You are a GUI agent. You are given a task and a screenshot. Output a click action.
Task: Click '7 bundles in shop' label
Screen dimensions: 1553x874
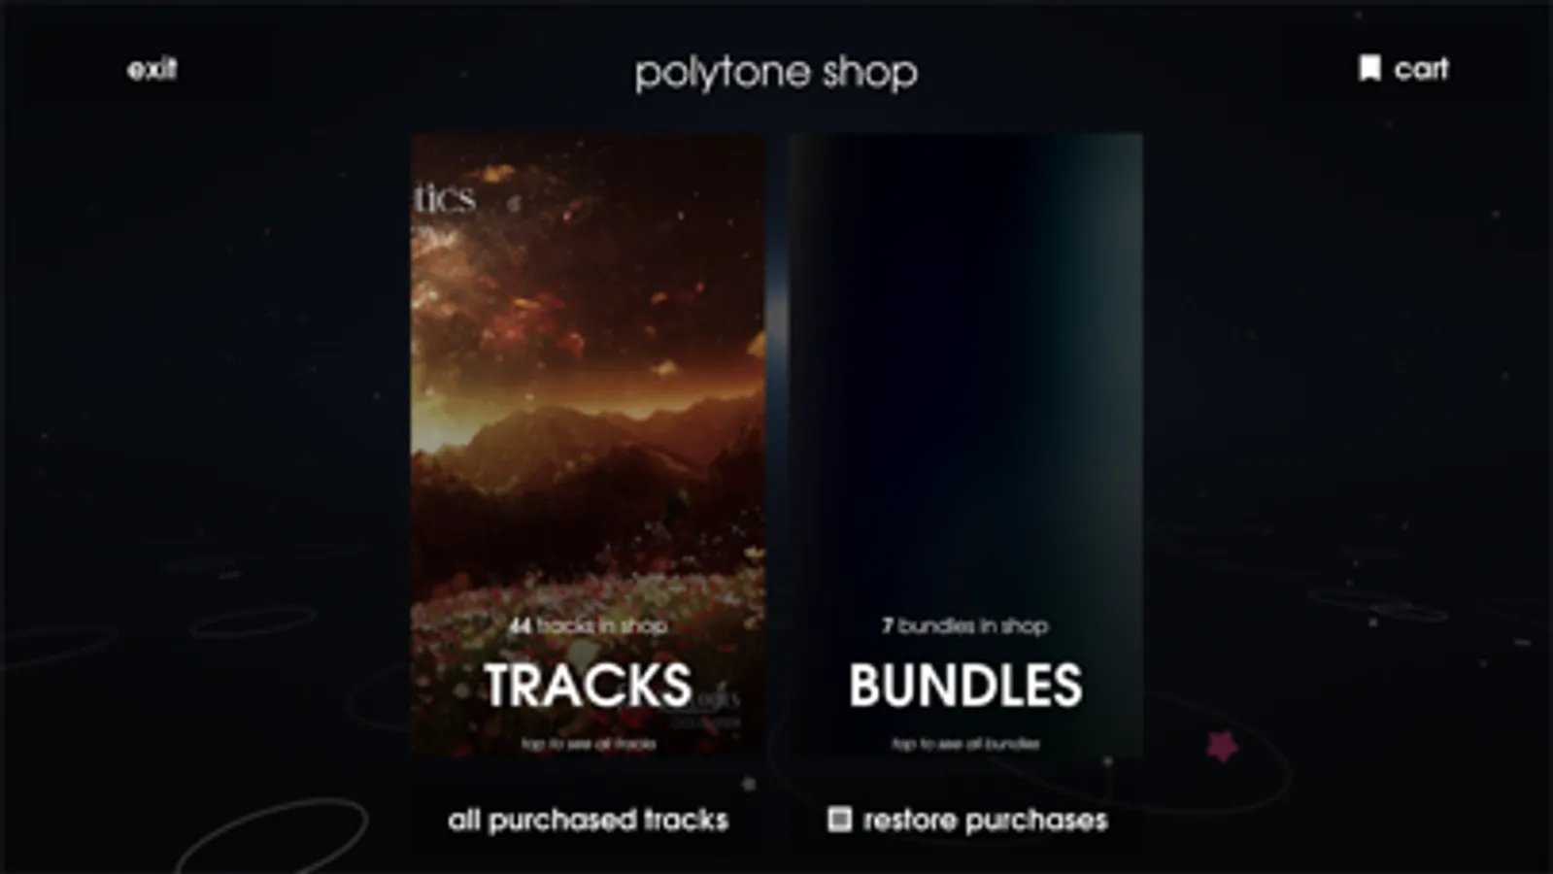pos(964,625)
